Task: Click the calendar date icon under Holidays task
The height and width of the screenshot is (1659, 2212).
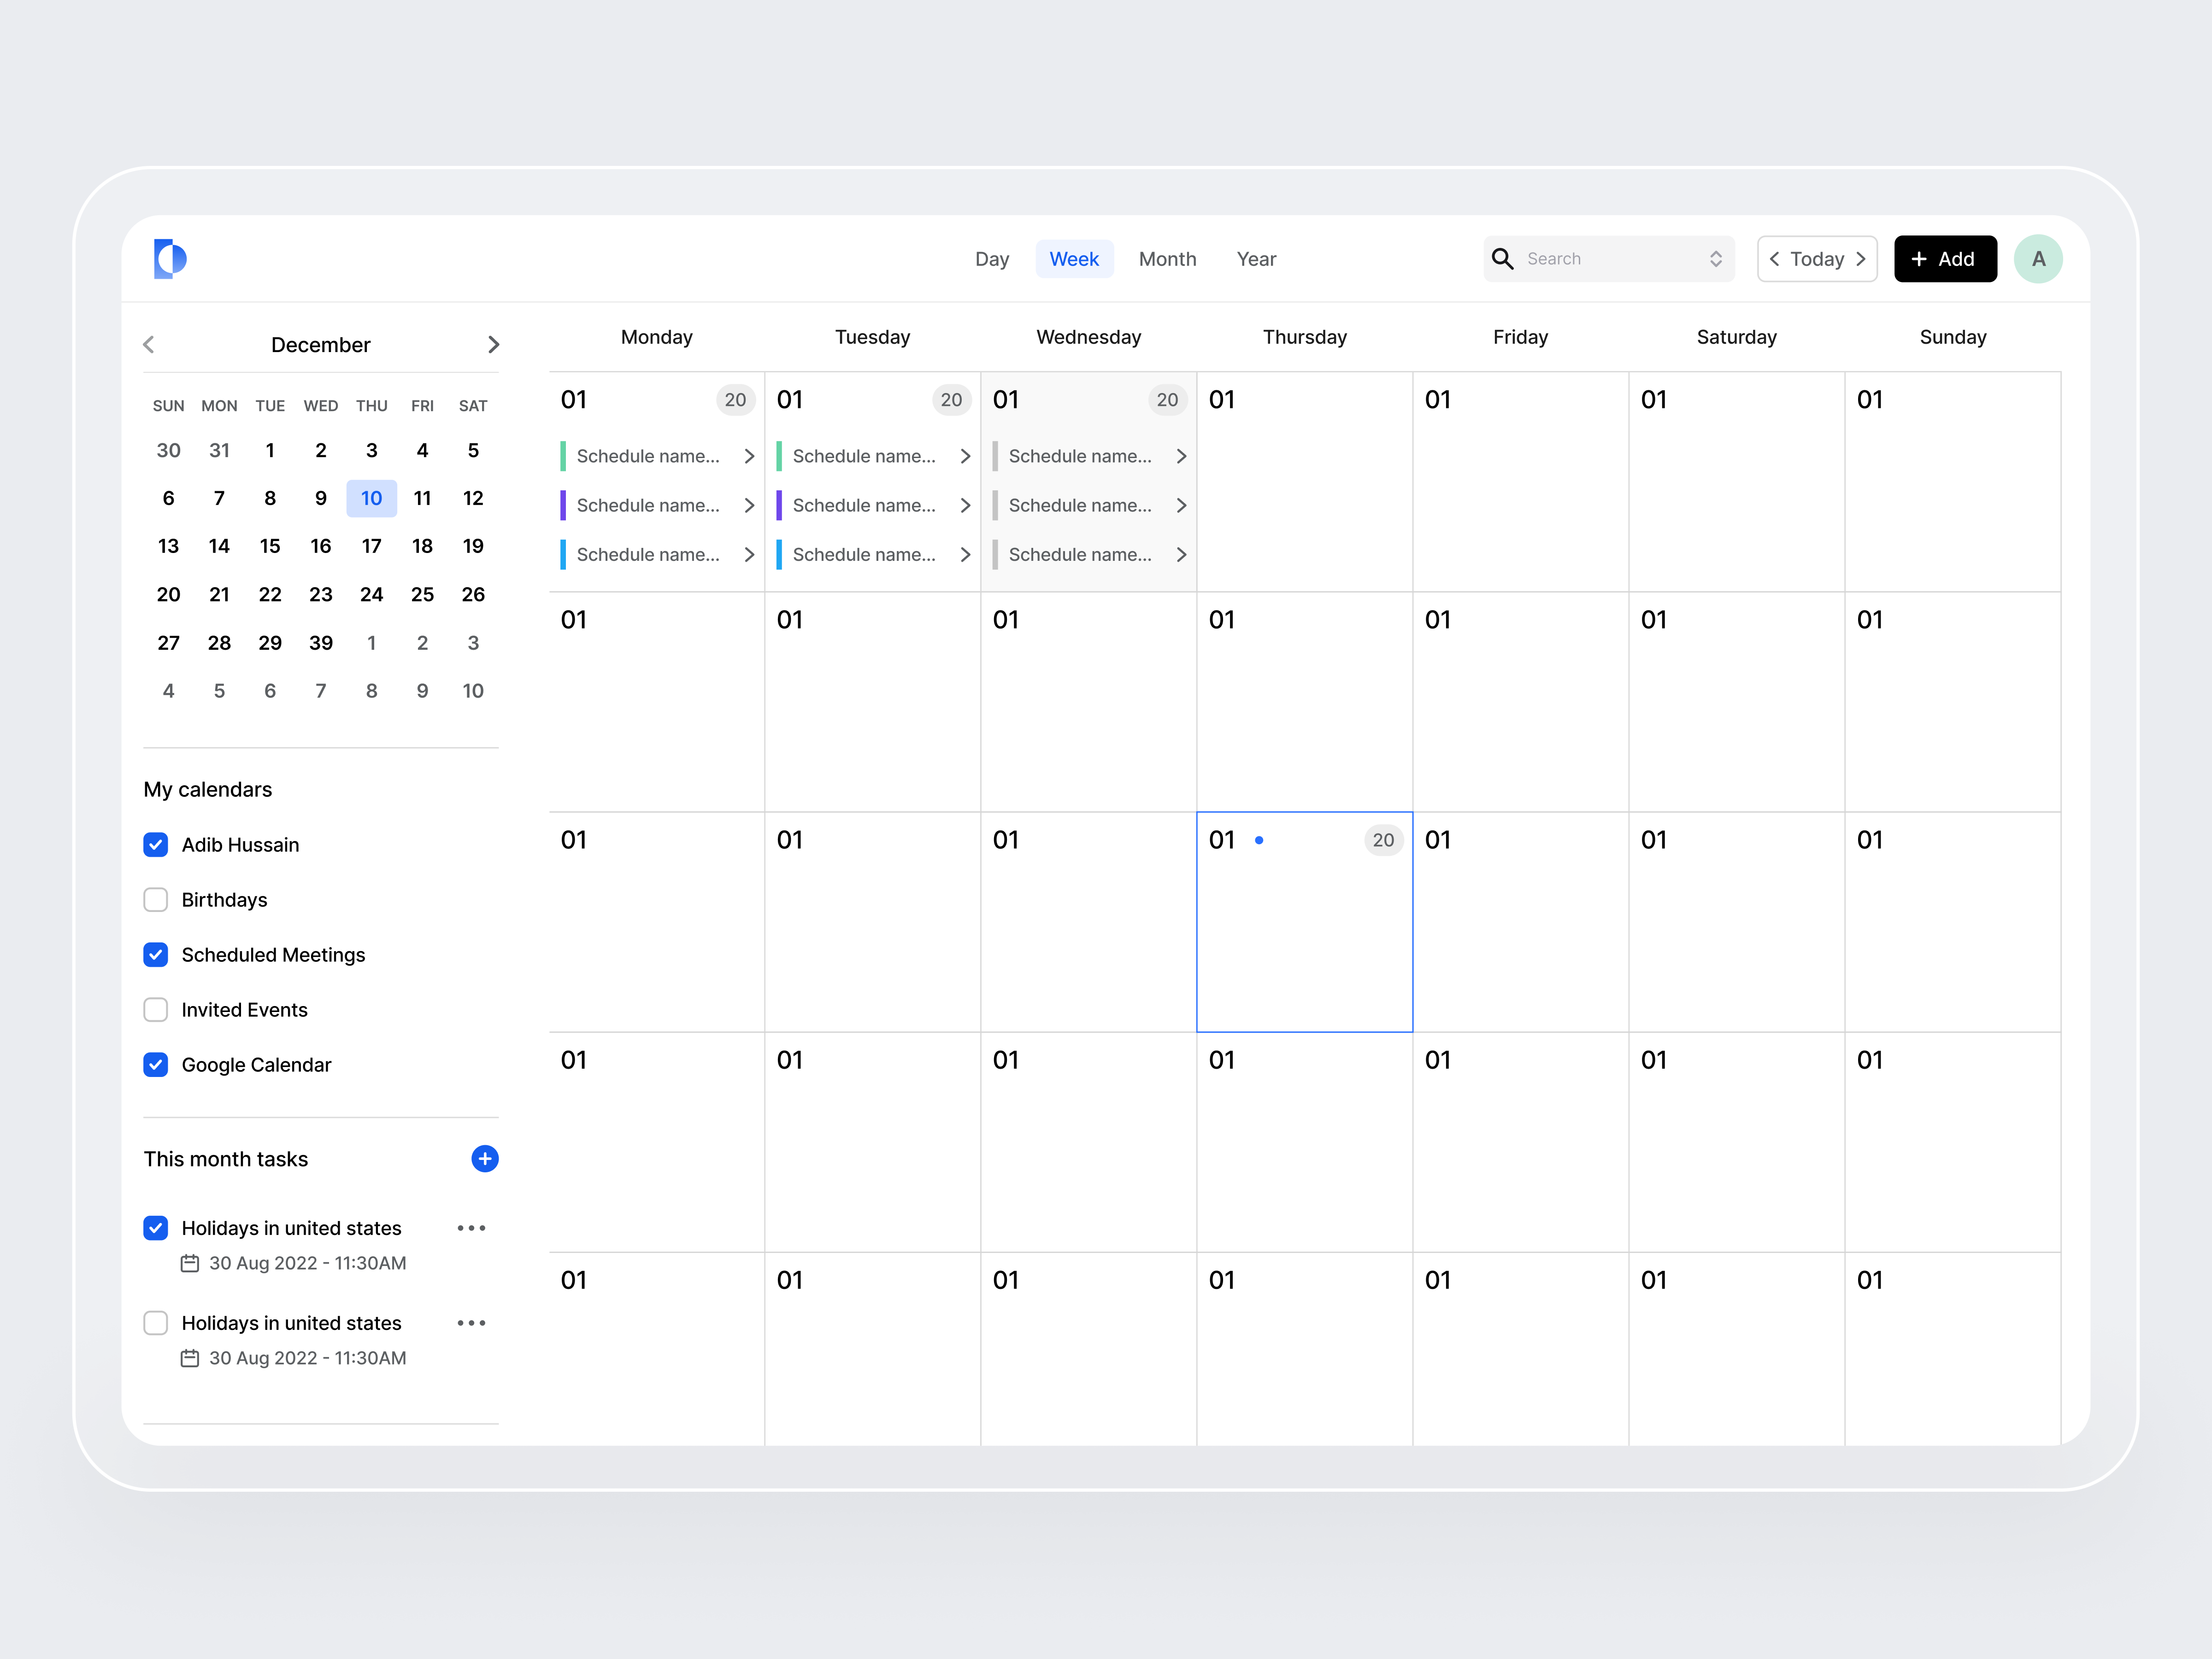Action: point(190,1263)
